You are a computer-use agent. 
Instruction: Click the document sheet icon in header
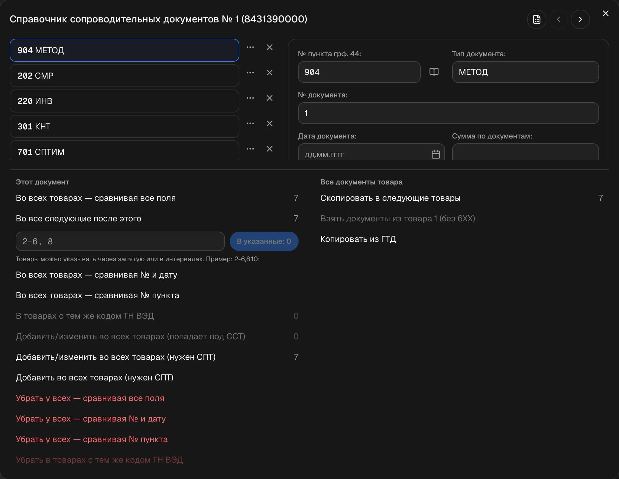[536, 19]
